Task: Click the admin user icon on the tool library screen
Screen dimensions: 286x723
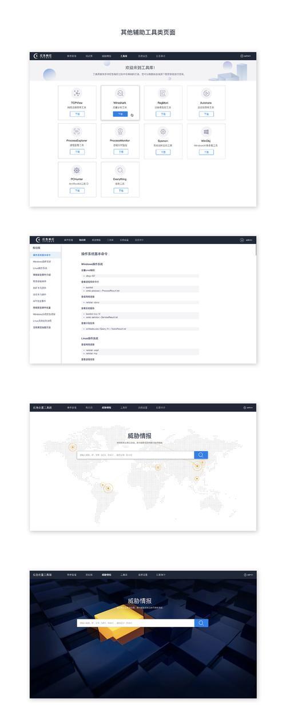Action: [242, 56]
